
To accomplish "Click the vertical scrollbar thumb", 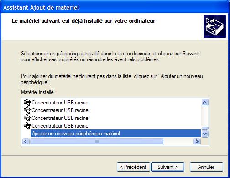I will point(205,128).
